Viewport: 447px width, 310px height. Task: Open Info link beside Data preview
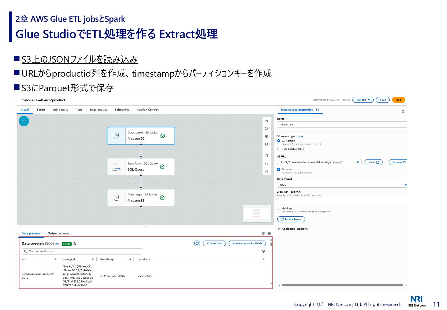(57, 244)
